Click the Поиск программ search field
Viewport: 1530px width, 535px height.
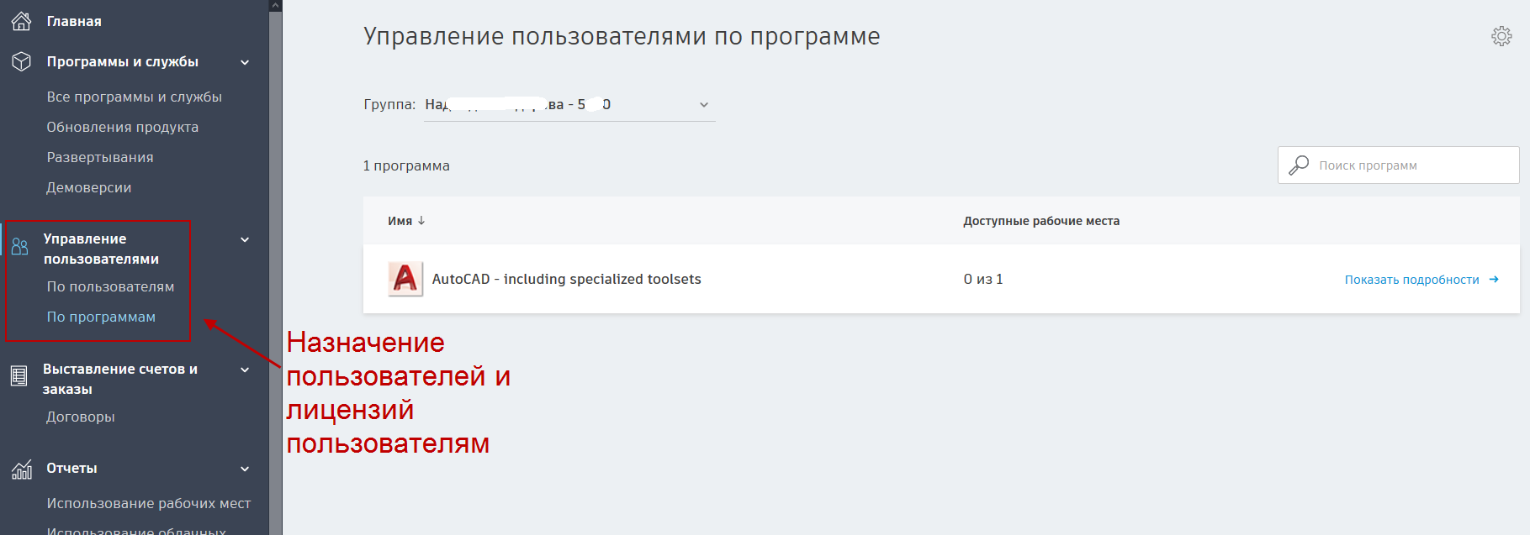point(1398,165)
